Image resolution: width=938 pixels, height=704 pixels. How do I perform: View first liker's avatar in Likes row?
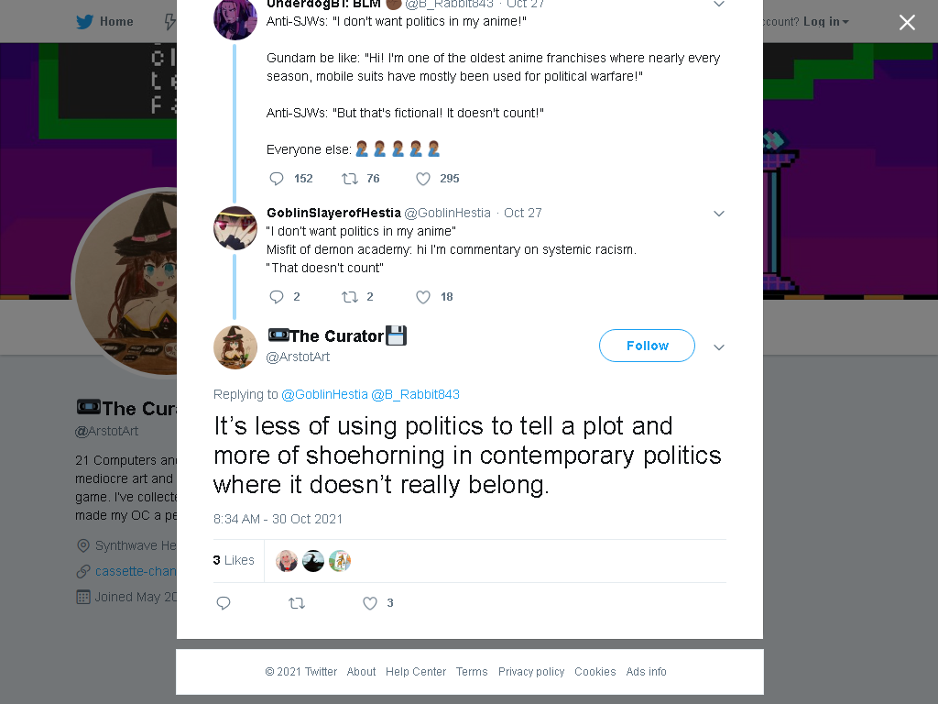tap(287, 561)
